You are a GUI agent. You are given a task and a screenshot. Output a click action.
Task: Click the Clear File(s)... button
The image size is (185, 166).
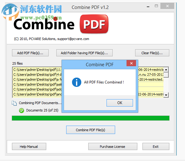coord(152,53)
